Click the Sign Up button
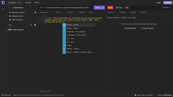 168,2
